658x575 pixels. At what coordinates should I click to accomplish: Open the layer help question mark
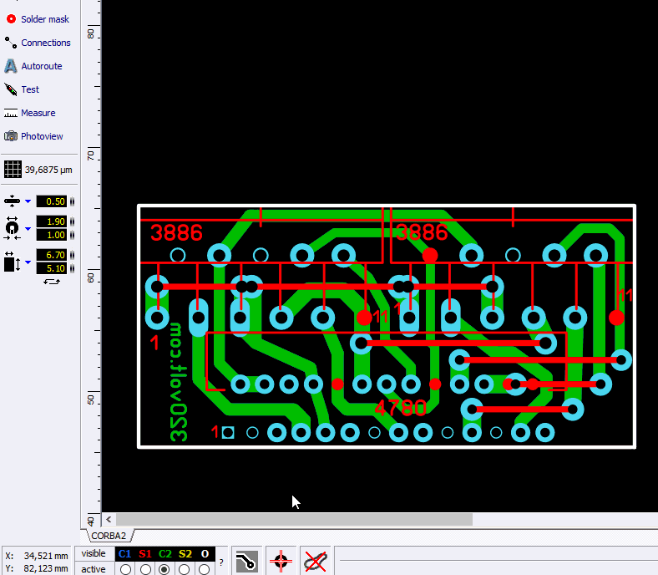point(221,562)
